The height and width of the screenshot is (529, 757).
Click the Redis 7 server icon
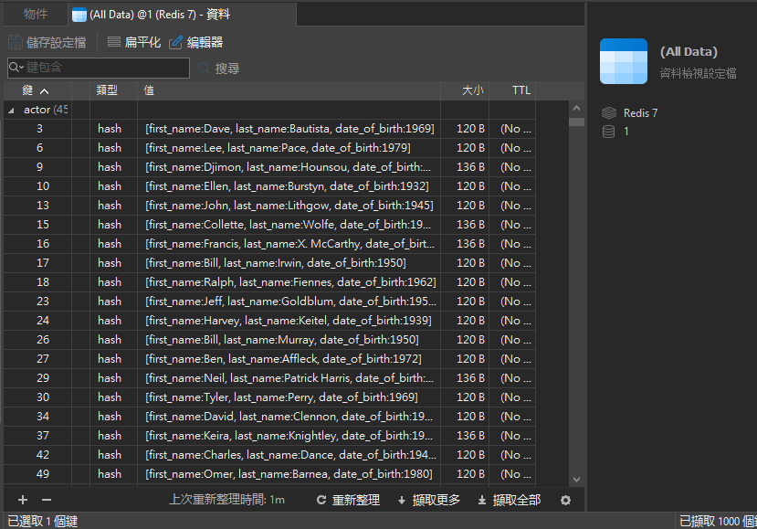point(609,113)
